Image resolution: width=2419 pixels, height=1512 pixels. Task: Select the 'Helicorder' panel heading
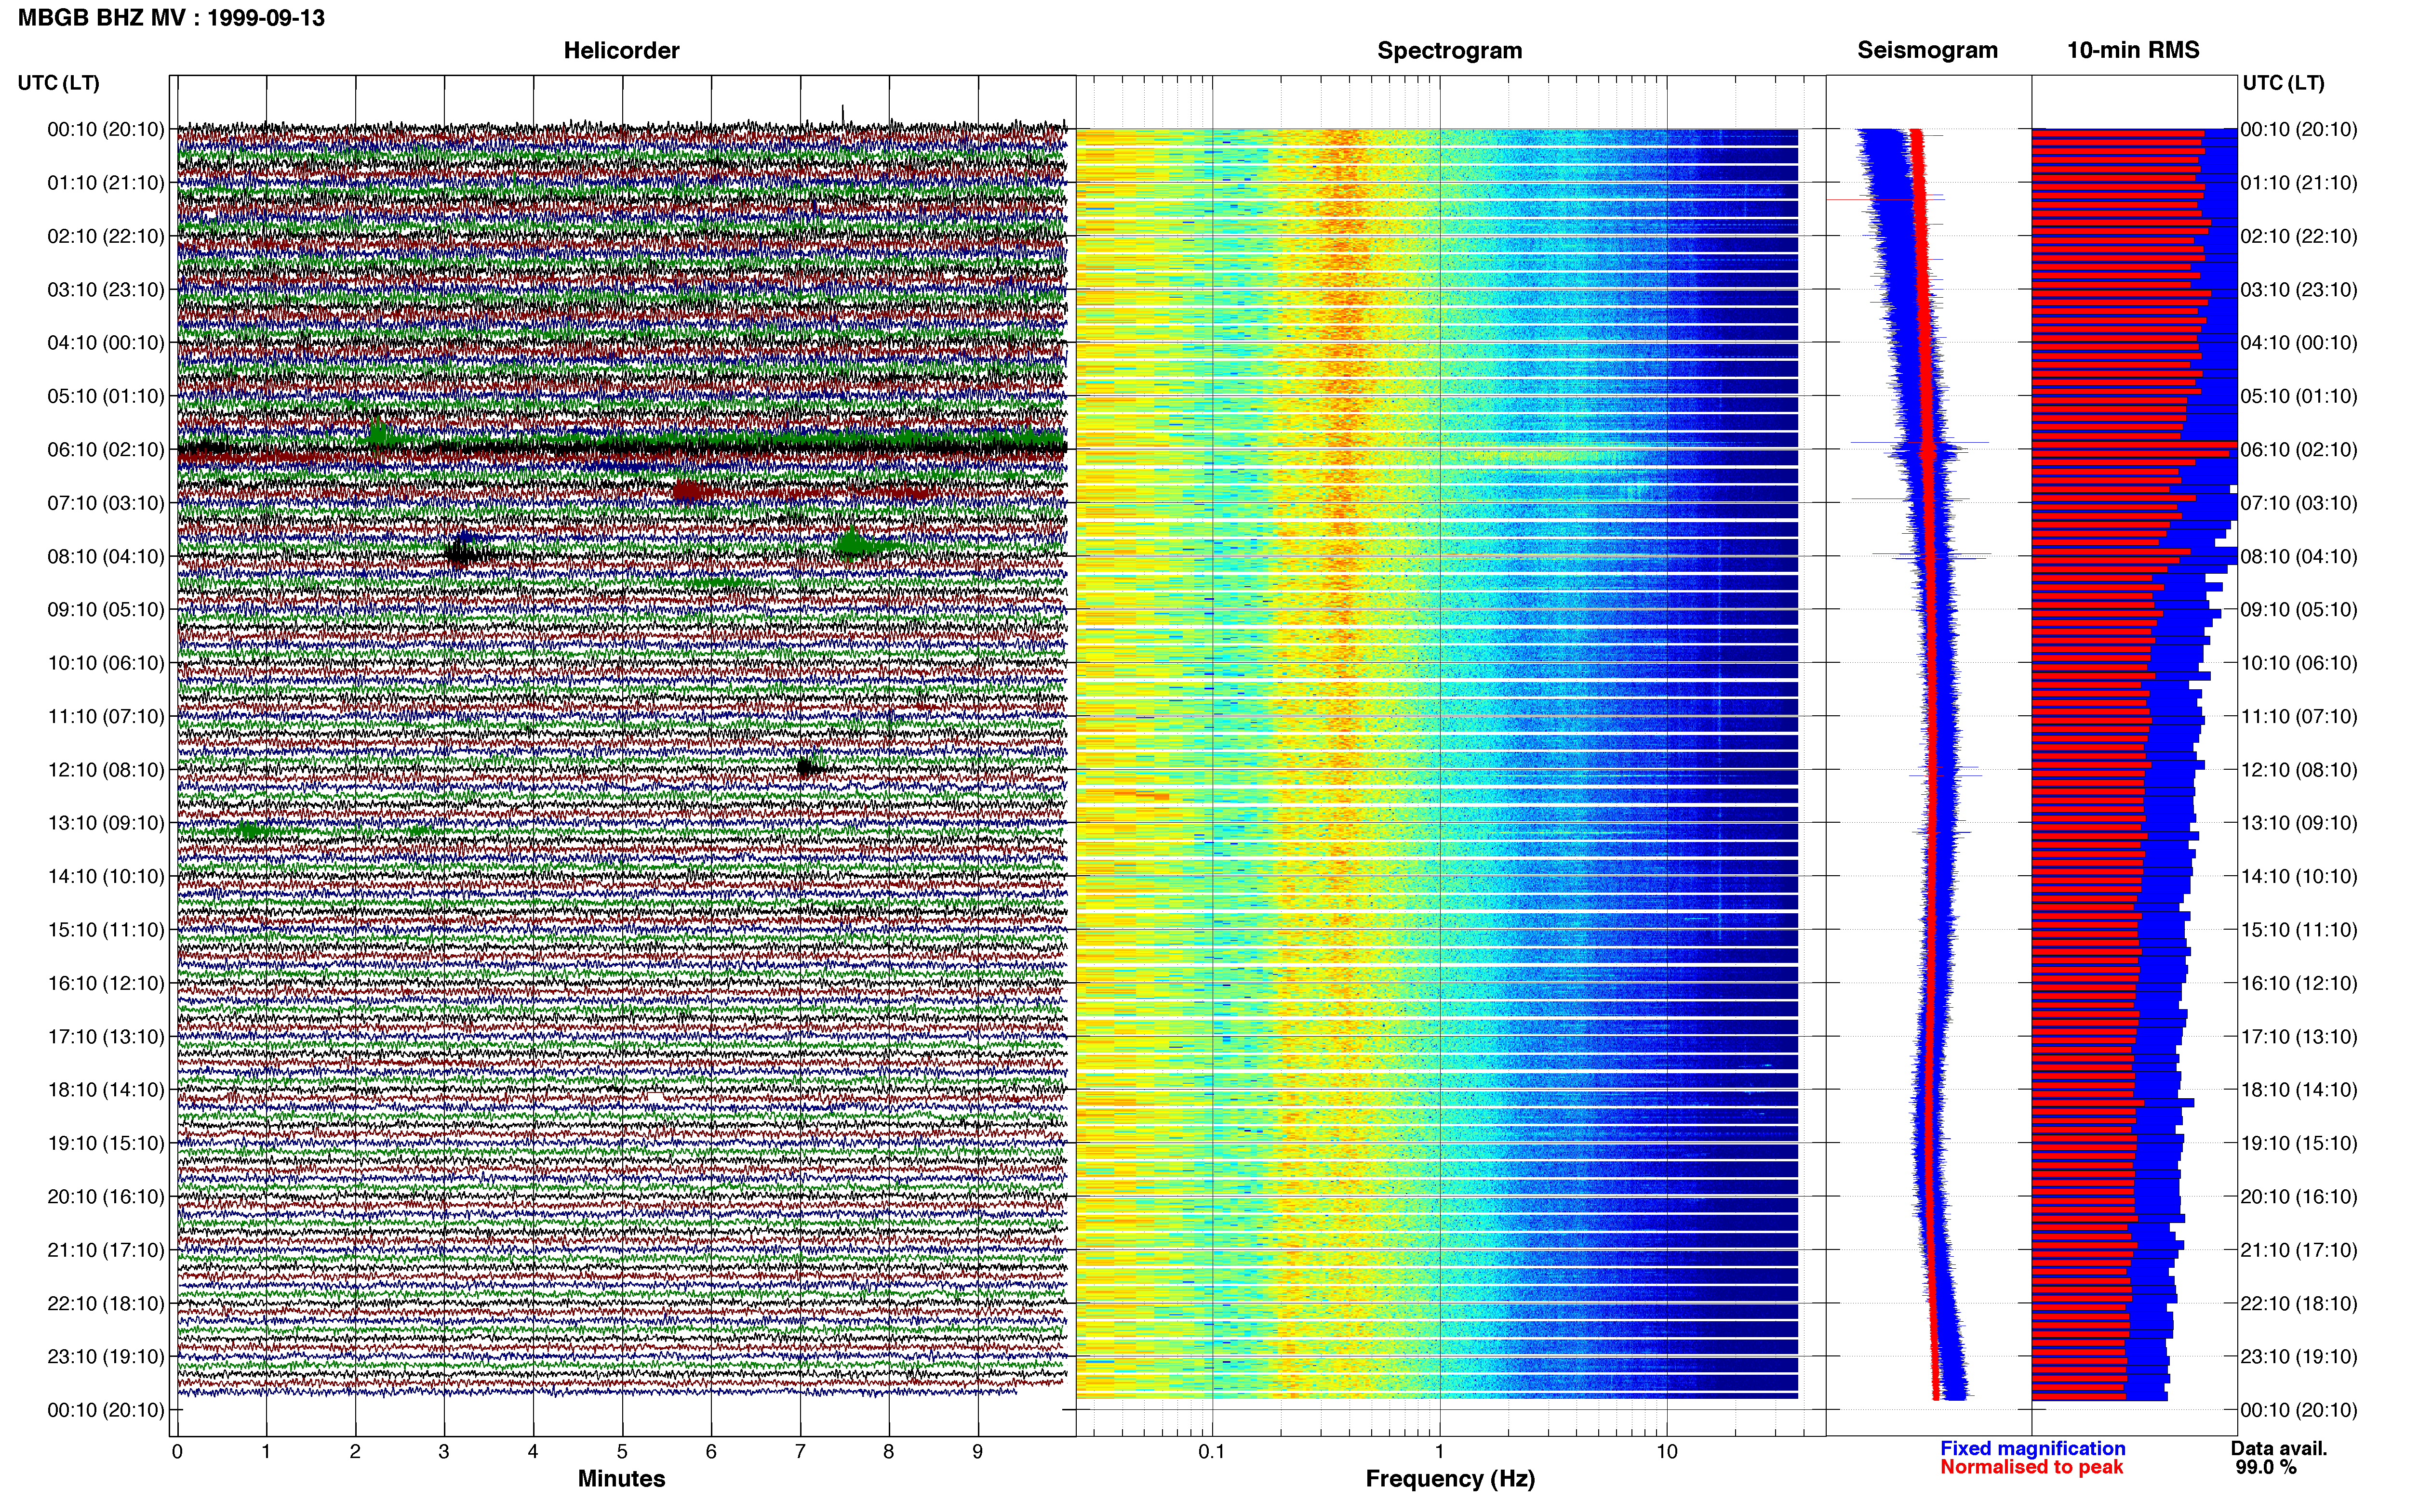coord(621,50)
